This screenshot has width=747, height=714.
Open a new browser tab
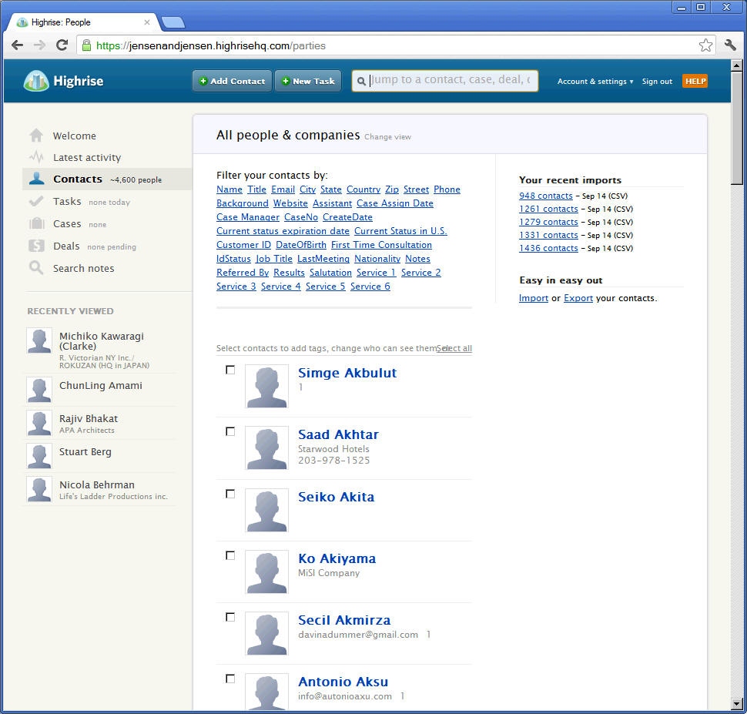point(173,22)
